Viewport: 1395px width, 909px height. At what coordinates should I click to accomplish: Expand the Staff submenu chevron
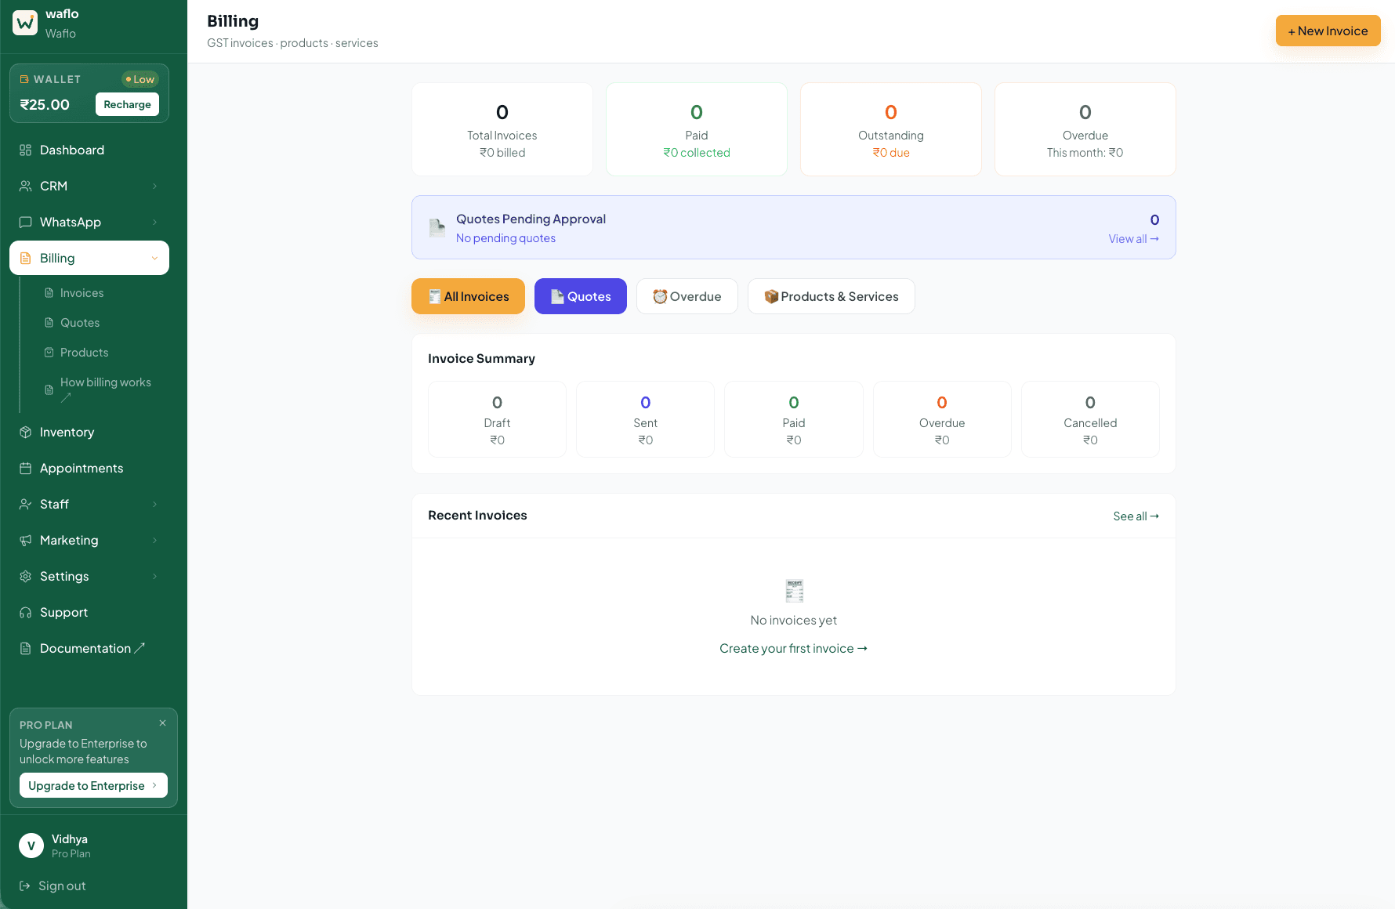(x=154, y=504)
